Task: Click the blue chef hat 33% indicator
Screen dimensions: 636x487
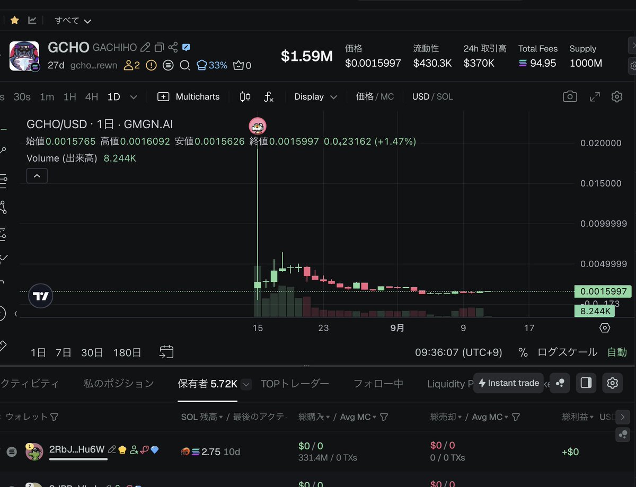Action: (x=211, y=65)
